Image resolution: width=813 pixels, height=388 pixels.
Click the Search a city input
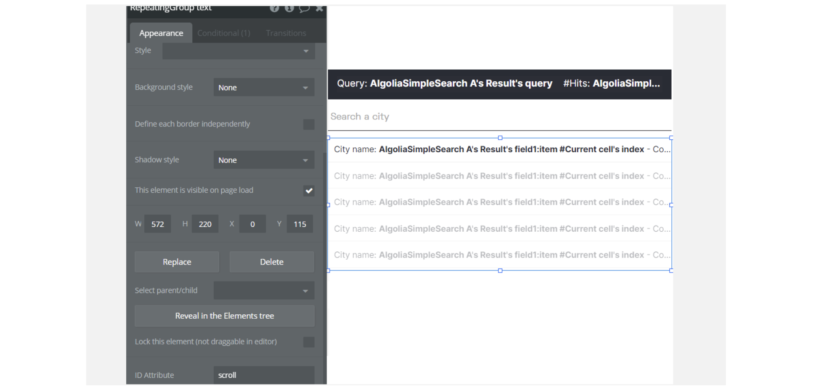(499, 117)
